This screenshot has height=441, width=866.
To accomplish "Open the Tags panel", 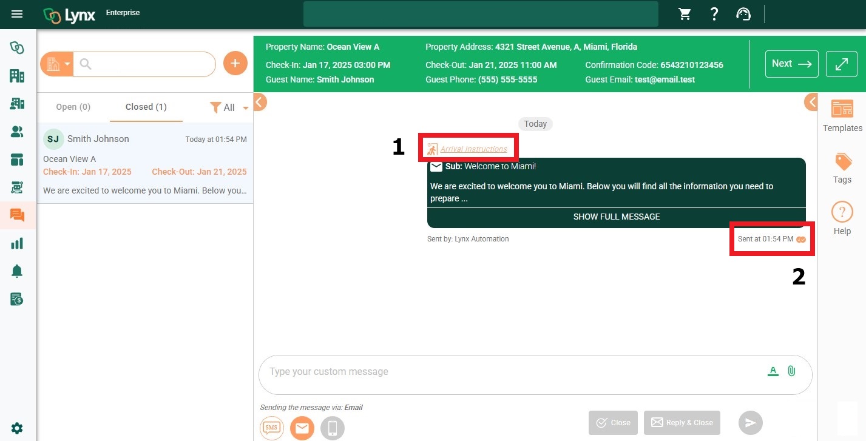I will (842, 168).
